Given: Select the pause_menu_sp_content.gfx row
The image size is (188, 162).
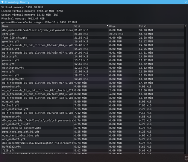Looking at the screenshot, I should click(x=93, y=128).
